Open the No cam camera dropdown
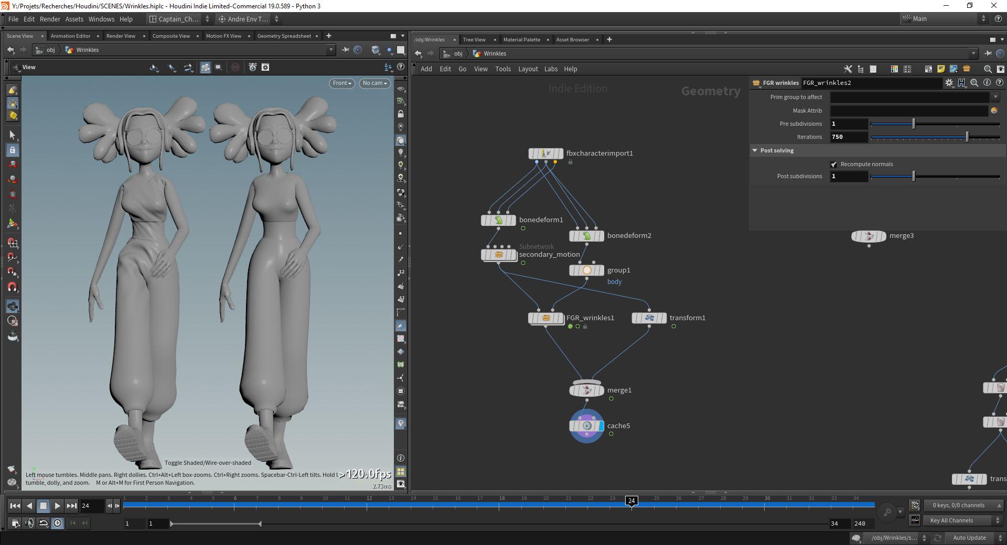This screenshot has width=1007, height=545. click(x=374, y=83)
